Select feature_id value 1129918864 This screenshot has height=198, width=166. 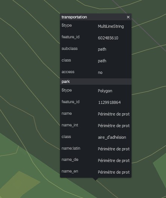click(x=109, y=102)
